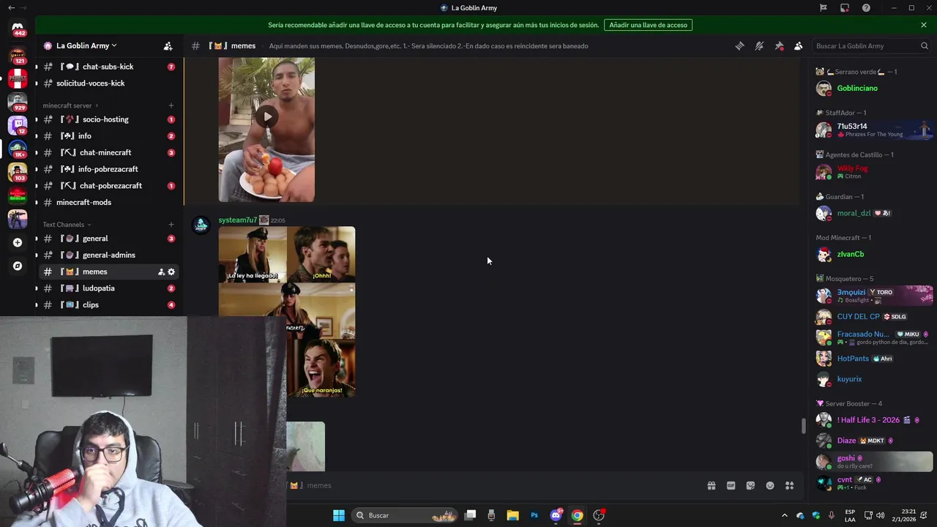
Task: Open Discord direct messages home icon
Action: [x=18, y=29]
